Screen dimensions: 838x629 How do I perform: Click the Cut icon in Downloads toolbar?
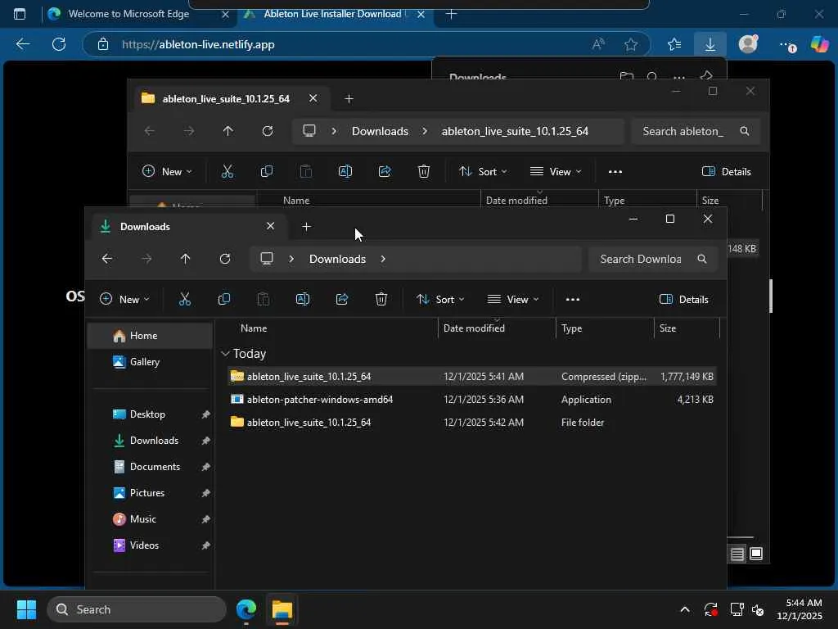[x=185, y=300]
